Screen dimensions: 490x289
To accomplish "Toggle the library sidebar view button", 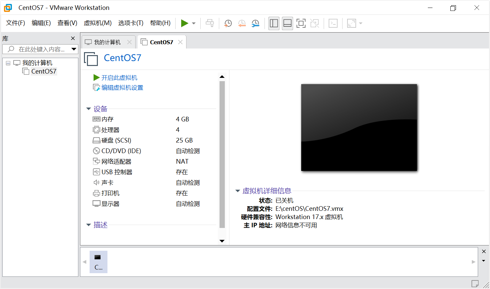I will (274, 23).
